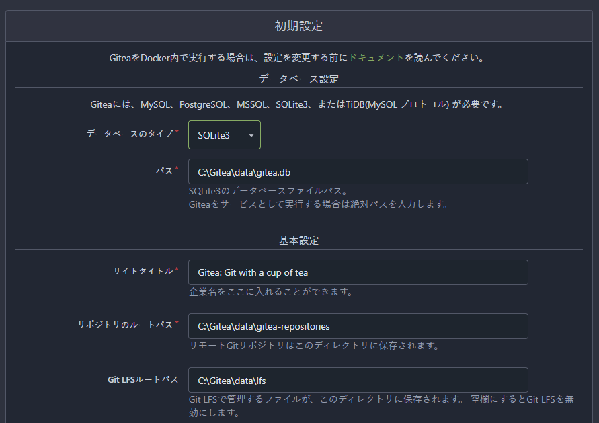
Task: Focus the Git LFS root path field
Action: pos(356,380)
